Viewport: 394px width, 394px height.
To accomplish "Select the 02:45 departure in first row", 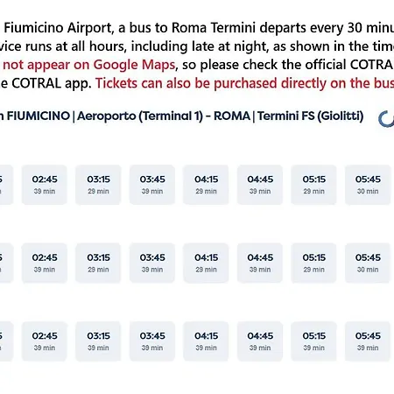I will click(x=45, y=185).
